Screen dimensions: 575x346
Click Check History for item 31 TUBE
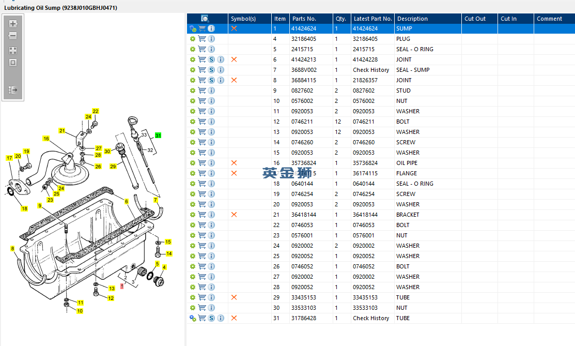(371, 318)
